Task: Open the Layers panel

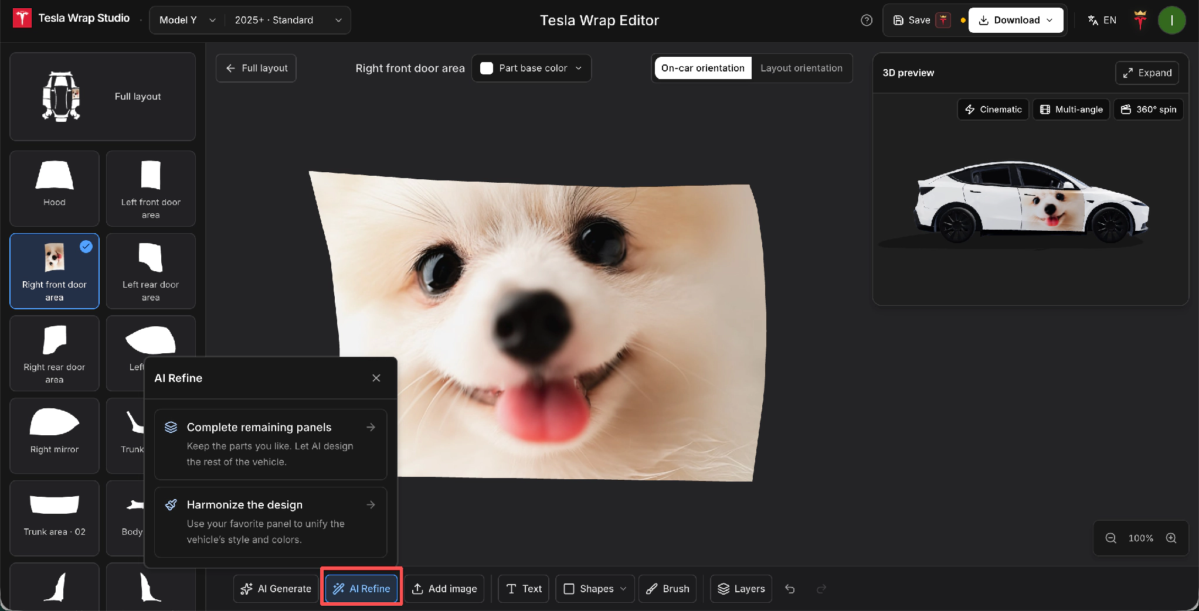Action: pos(741,589)
